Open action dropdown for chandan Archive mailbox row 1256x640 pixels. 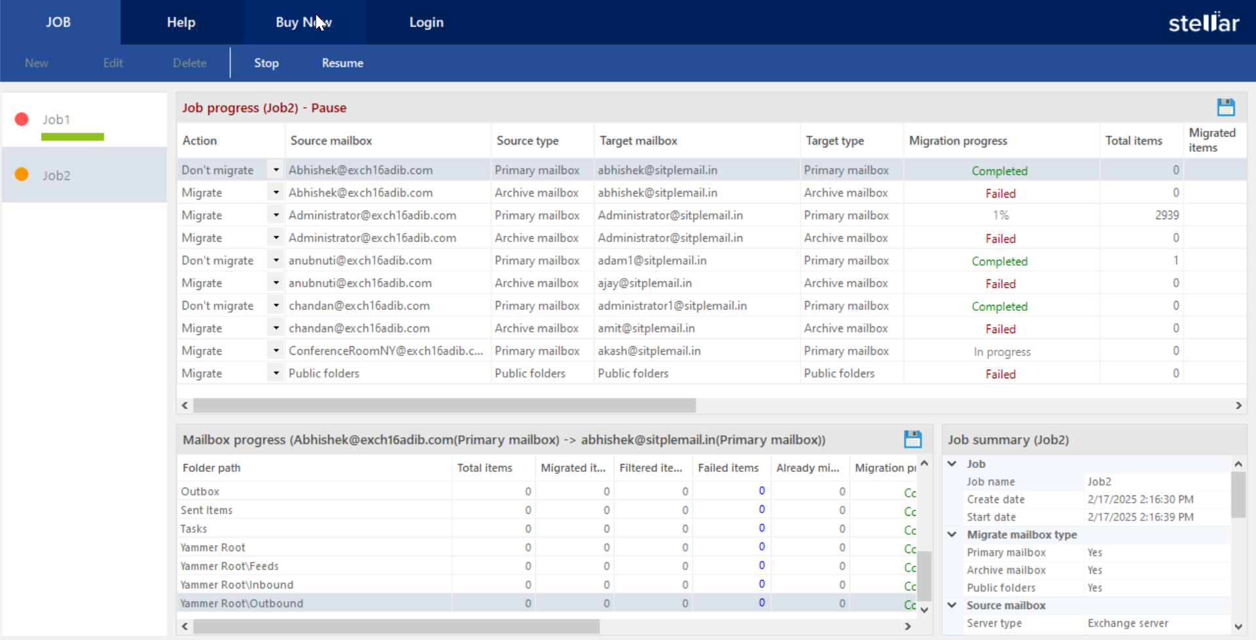(x=276, y=328)
